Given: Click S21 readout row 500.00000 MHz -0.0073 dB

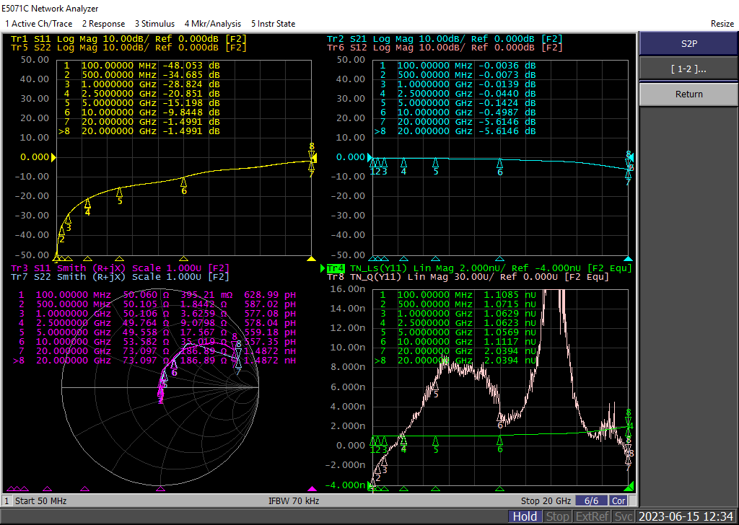Looking at the screenshot, I should [x=458, y=75].
